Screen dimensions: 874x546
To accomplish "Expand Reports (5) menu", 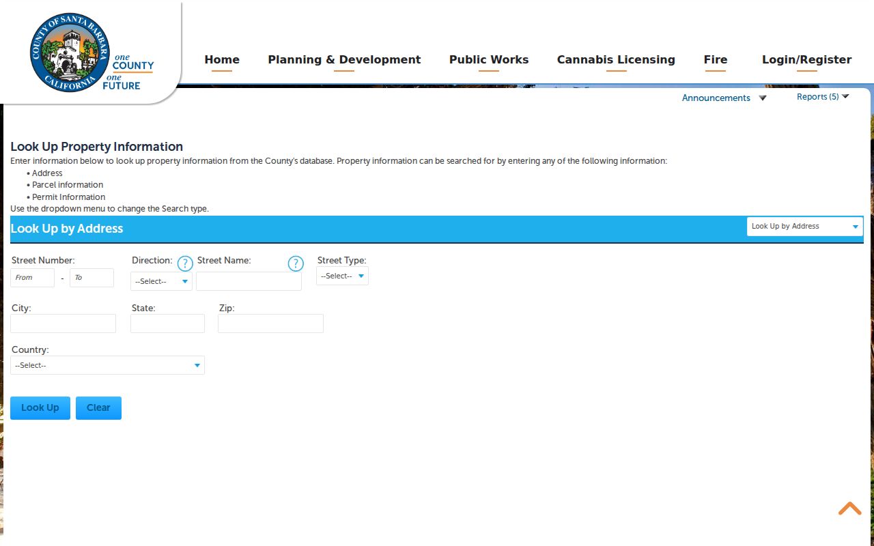I will click(823, 97).
